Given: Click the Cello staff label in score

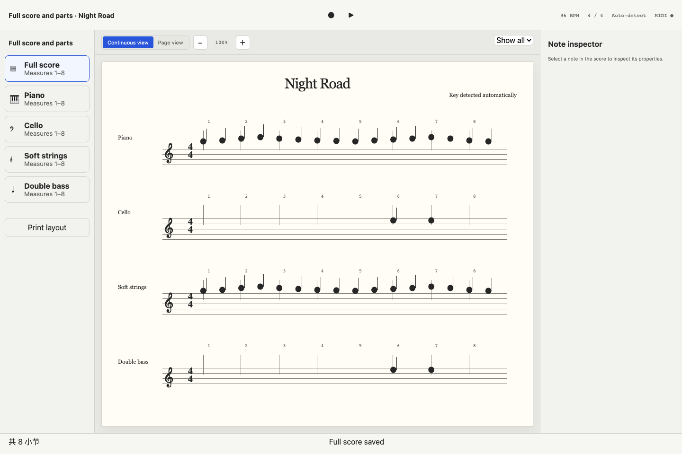Looking at the screenshot, I should [124, 212].
